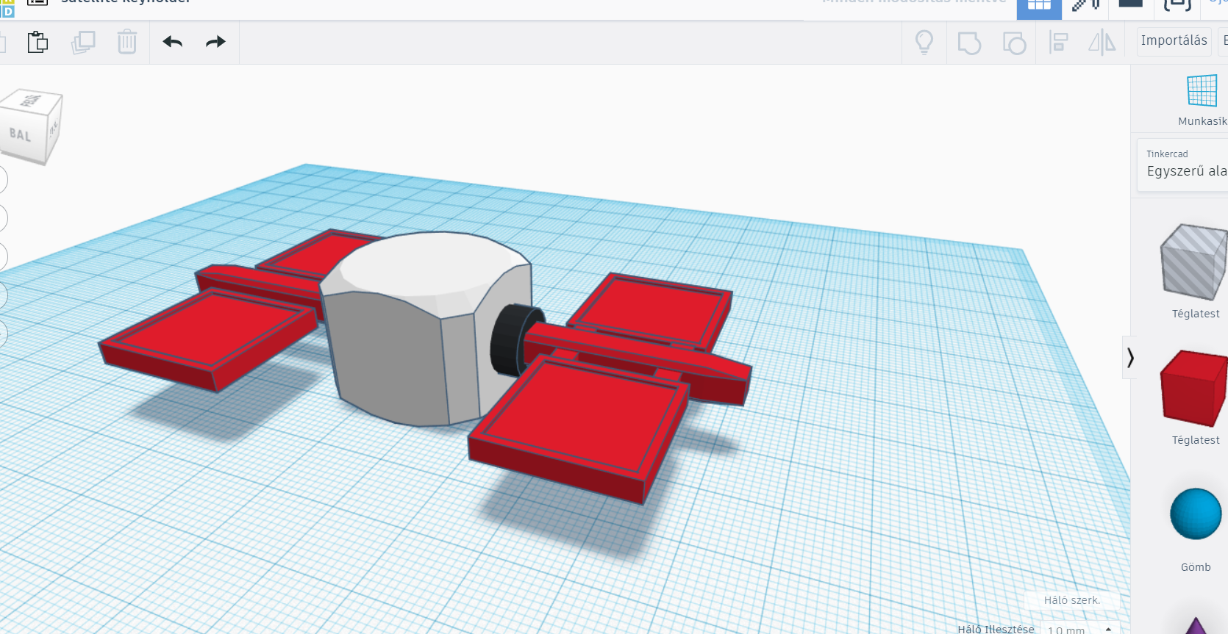Click the BAL face of view cube
Viewport: 1228px width, 634px height.
(21, 134)
